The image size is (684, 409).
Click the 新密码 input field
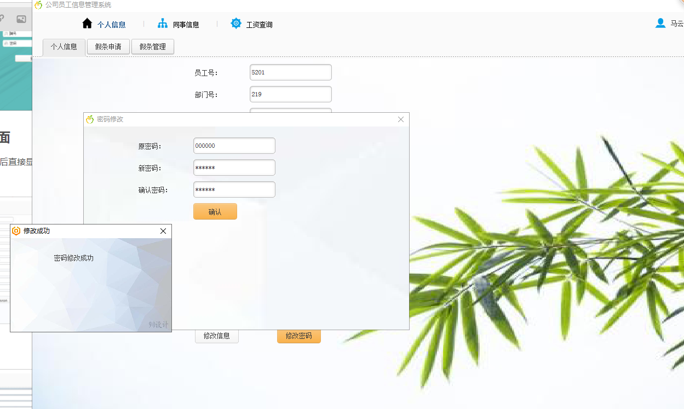coord(234,168)
